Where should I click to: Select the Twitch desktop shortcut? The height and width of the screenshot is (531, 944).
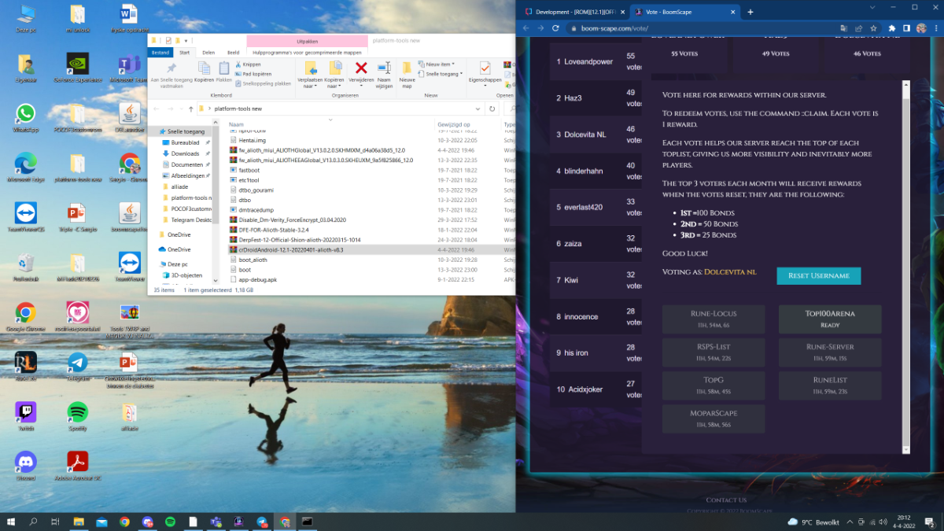click(x=25, y=416)
